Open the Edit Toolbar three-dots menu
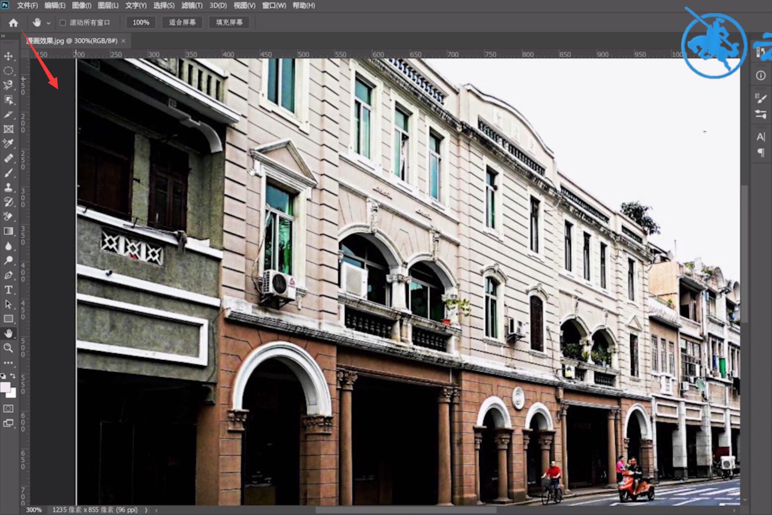Screen dimensions: 772x515 click(8, 363)
